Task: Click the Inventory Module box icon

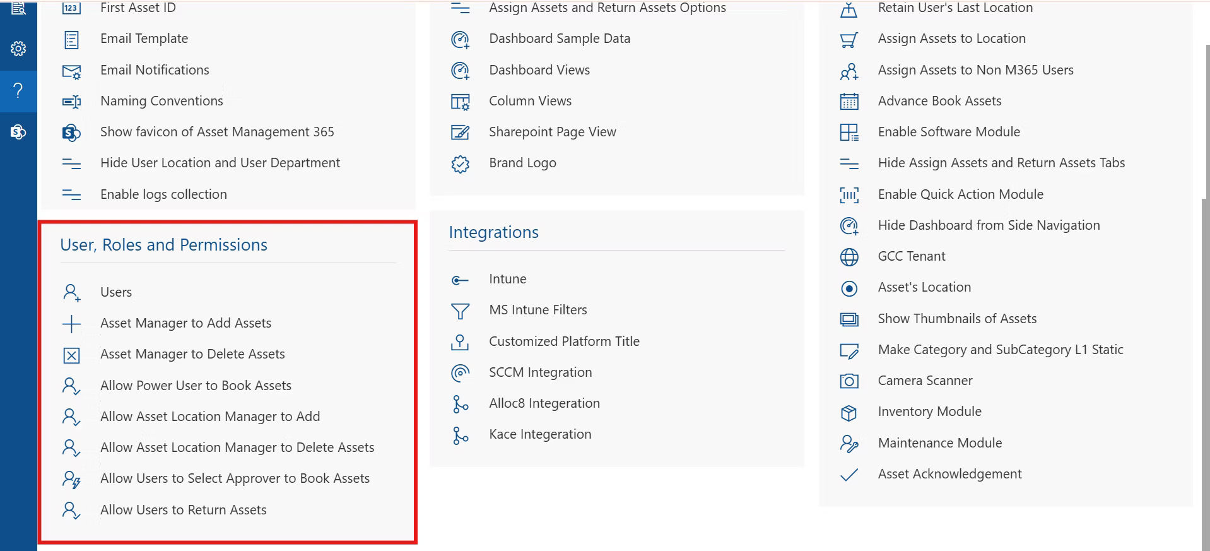Action: click(x=849, y=413)
